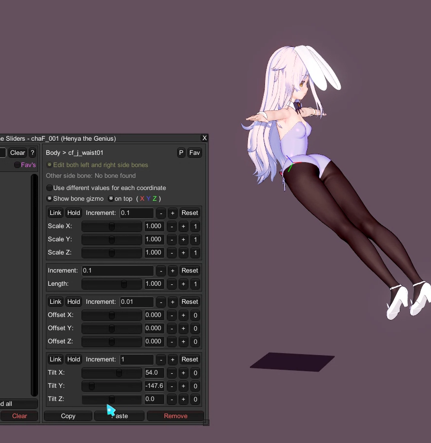Viewport: 431px width, 443px height.
Task: Click Link button in the Tilt section
Action: point(55,359)
